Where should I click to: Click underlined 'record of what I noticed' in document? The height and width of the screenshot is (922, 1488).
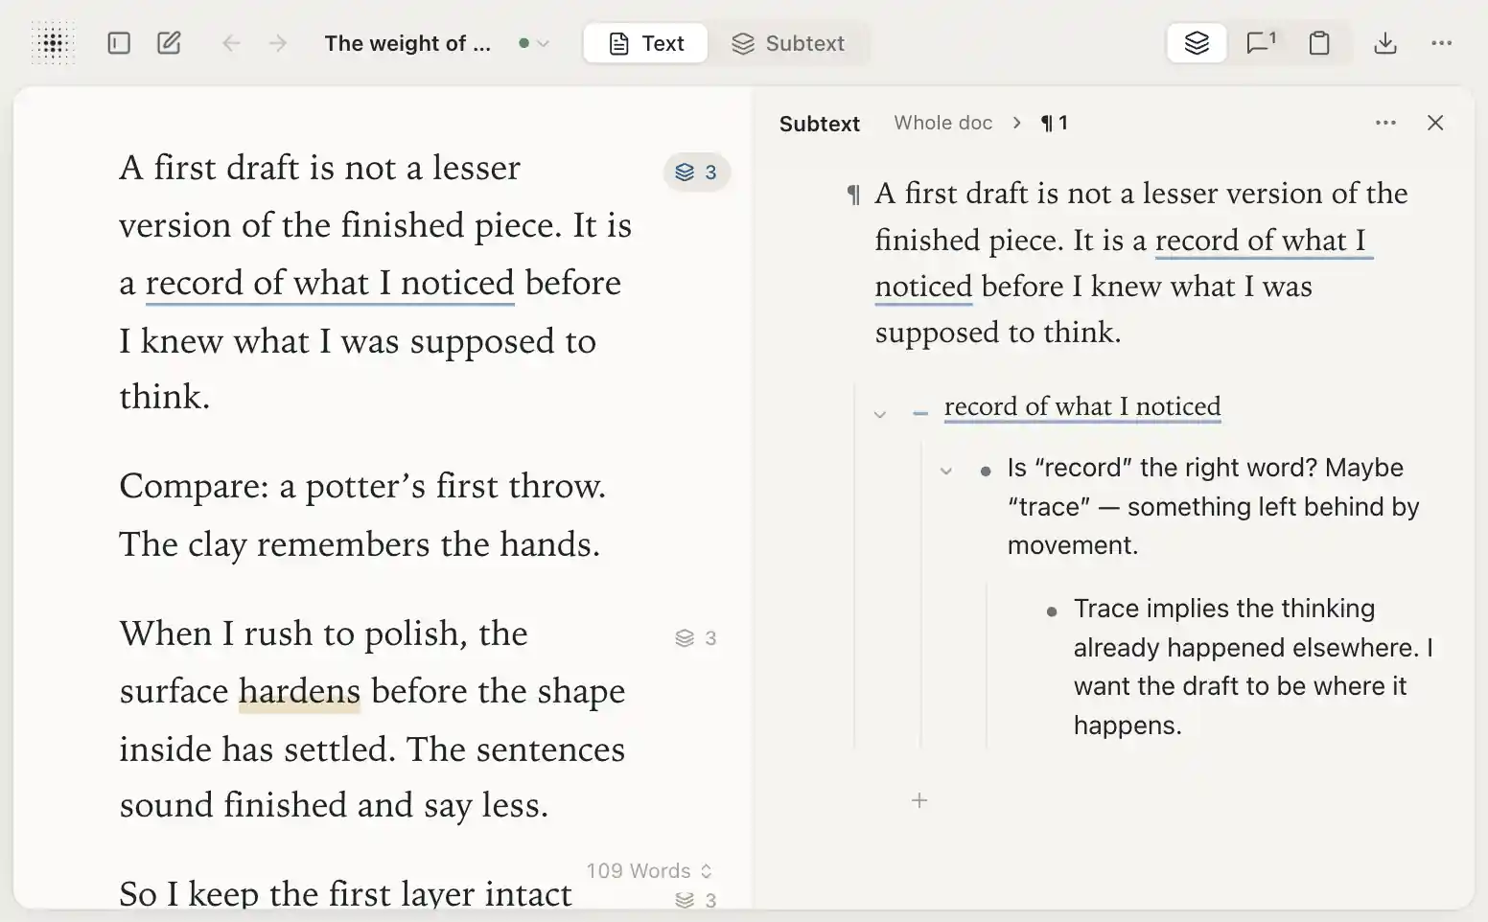(x=330, y=284)
